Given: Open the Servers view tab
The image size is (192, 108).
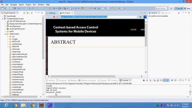Looking at the screenshot, I should (72, 80).
